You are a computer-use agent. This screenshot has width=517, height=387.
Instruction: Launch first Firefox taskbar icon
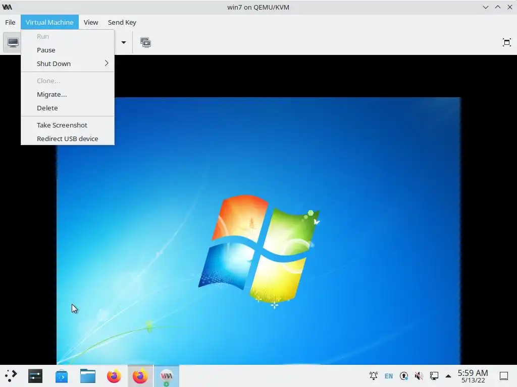[x=114, y=376]
